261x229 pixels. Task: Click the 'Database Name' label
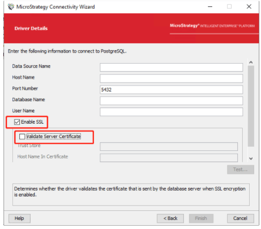pyautogui.click(x=28, y=100)
